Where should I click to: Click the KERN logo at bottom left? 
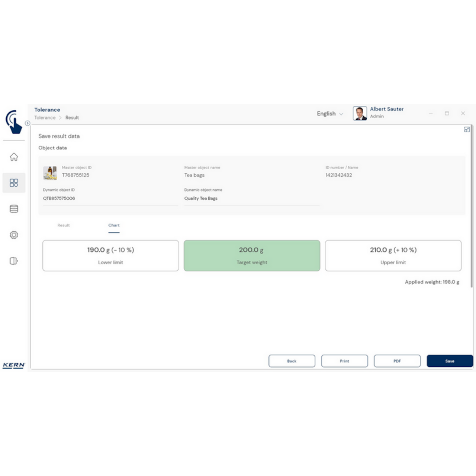(13, 365)
